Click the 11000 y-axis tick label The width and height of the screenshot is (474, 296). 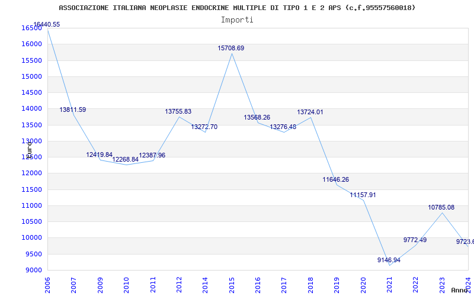[31, 205]
